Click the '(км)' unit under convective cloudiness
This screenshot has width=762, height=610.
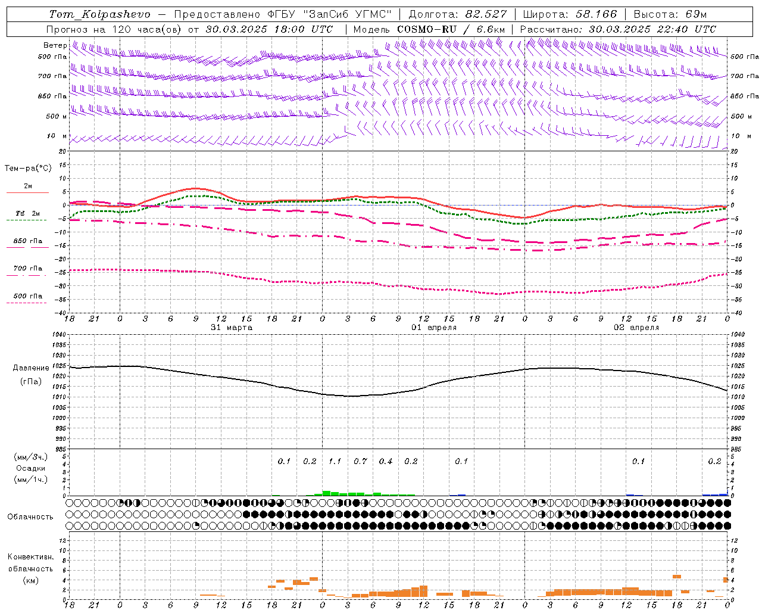tap(30, 580)
